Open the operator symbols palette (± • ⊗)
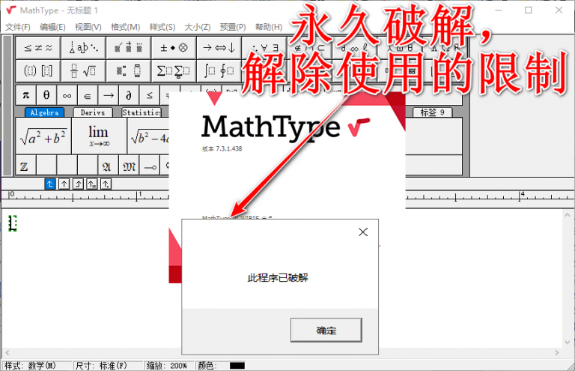Image resolution: width=575 pixels, height=371 pixels. click(174, 48)
